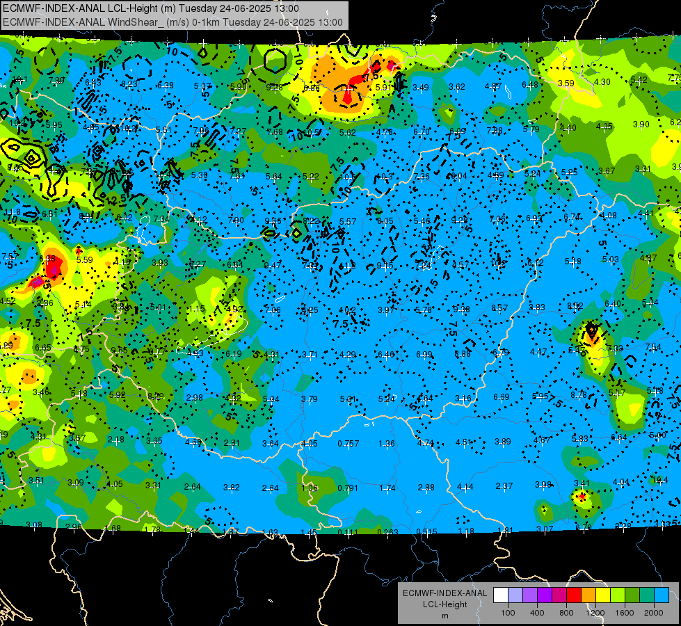Image resolution: width=681 pixels, height=626 pixels.
Task: Click the orange legend swatch
Action: 588,595
